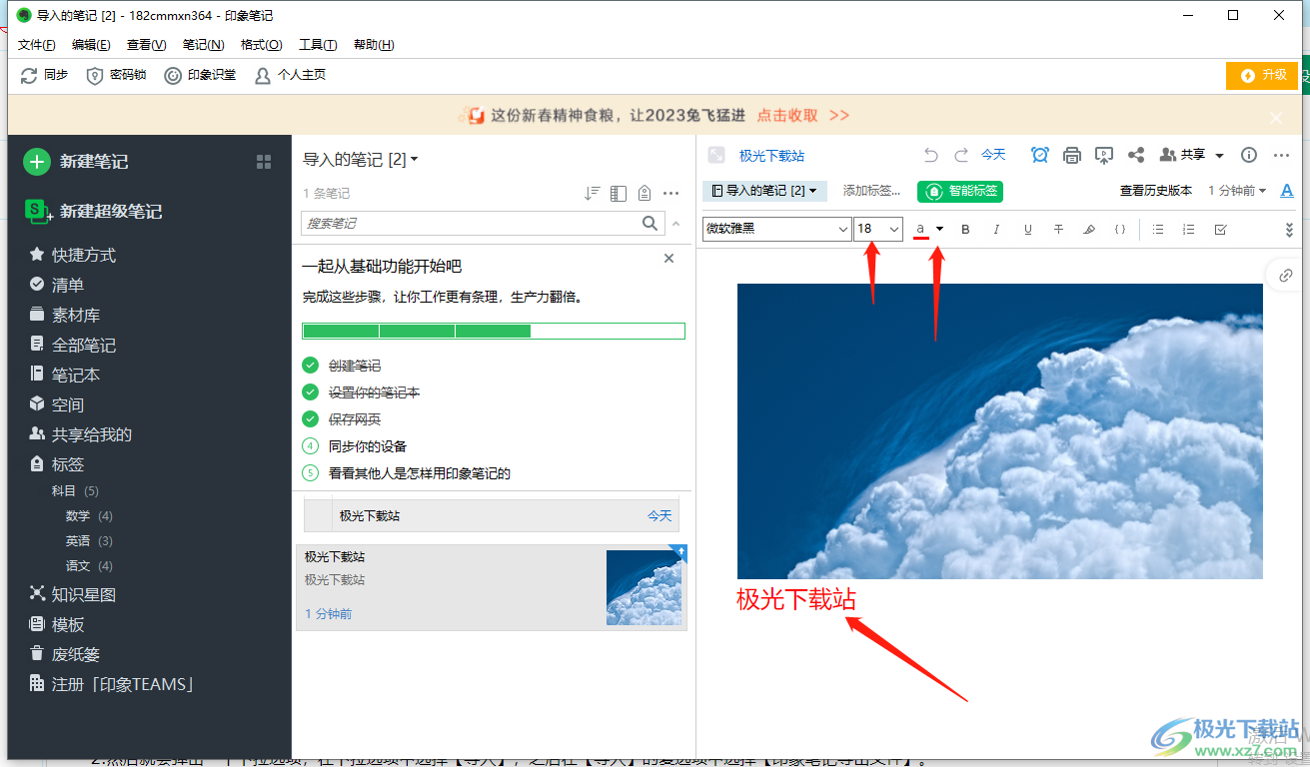The height and width of the screenshot is (767, 1310).
Task: Open the notebook selector 导入的笔记 [2] tag
Action: [764, 191]
